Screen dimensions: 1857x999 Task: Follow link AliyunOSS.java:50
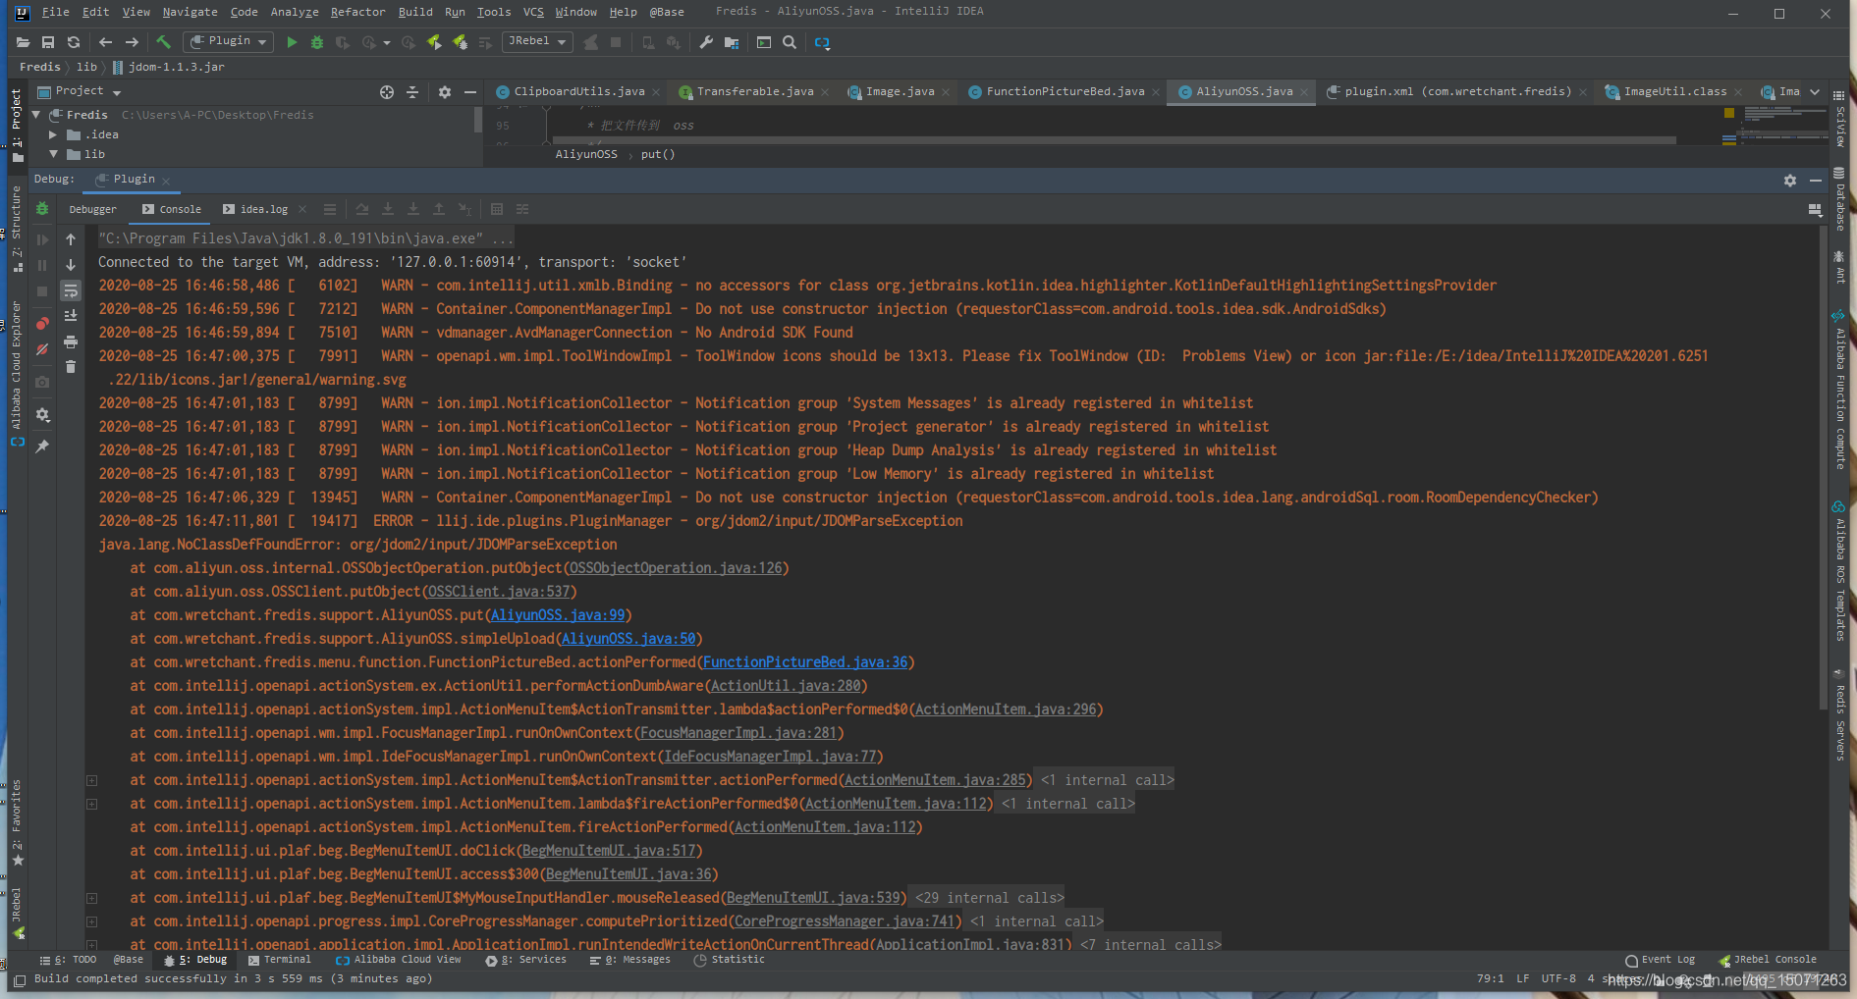(x=628, y=639)
